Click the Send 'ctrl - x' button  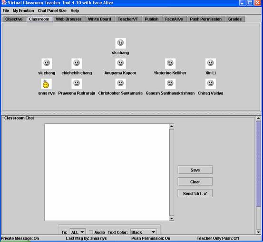click(195, 193)
